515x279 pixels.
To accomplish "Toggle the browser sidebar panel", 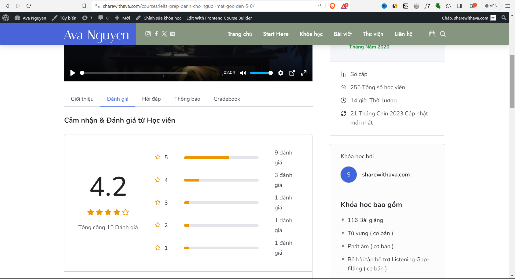I will click(x=459, y=6).
